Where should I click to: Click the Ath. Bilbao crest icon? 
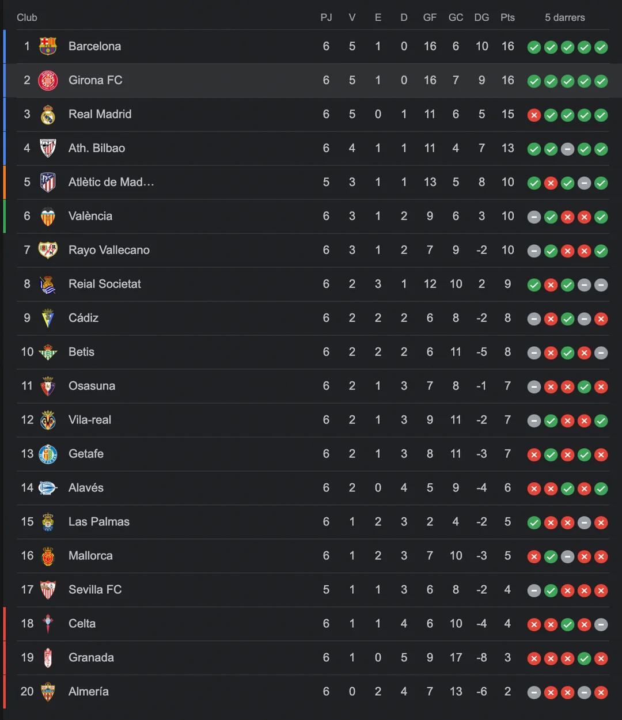tap(48, 148)
